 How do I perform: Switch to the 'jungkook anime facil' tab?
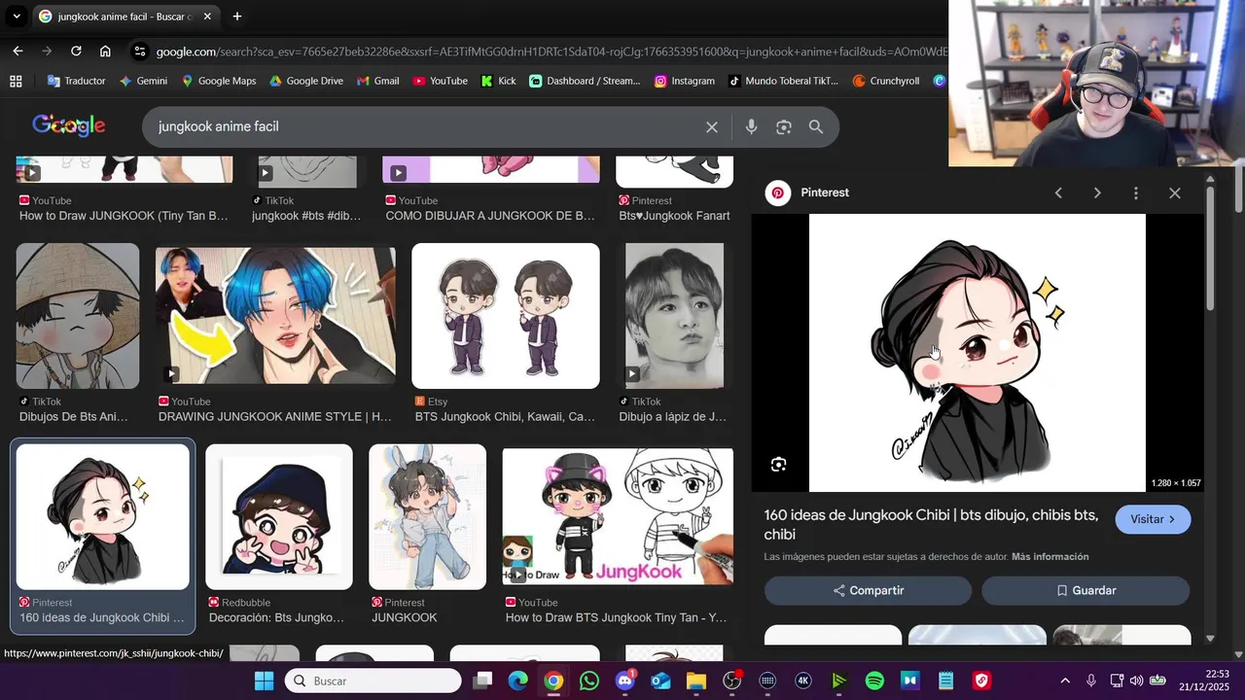click(x=124, y=17)
